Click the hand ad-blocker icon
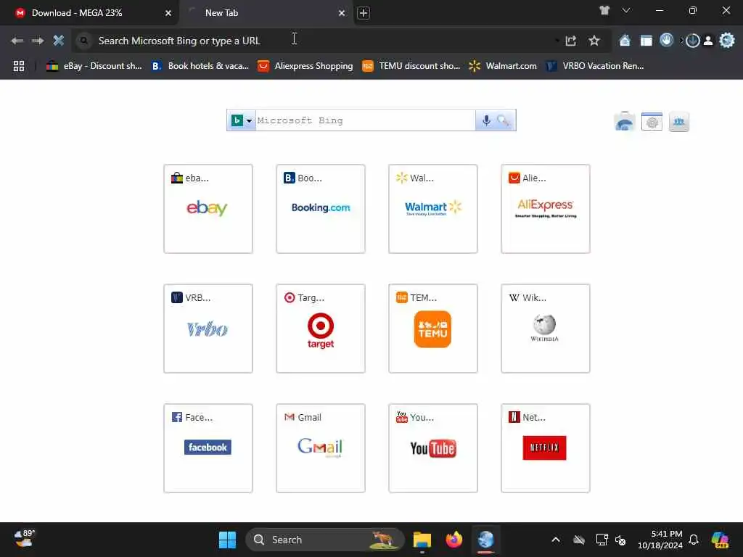The image size is (743, 557). click(x=667, y=41)
